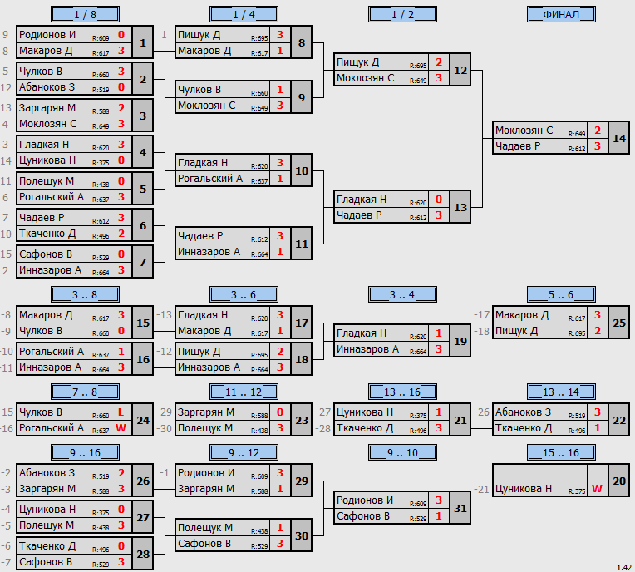Click Сафонов В in match 7
Screen dimensions: 635x572
click(46, 254)
